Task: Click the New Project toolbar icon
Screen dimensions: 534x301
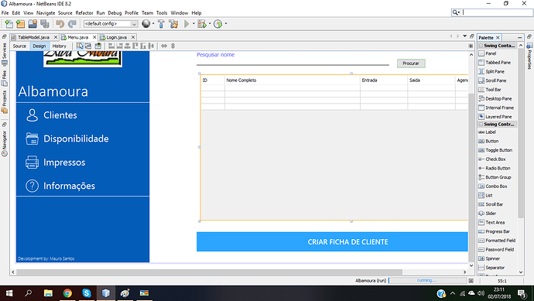Action: tap(20, 24)
